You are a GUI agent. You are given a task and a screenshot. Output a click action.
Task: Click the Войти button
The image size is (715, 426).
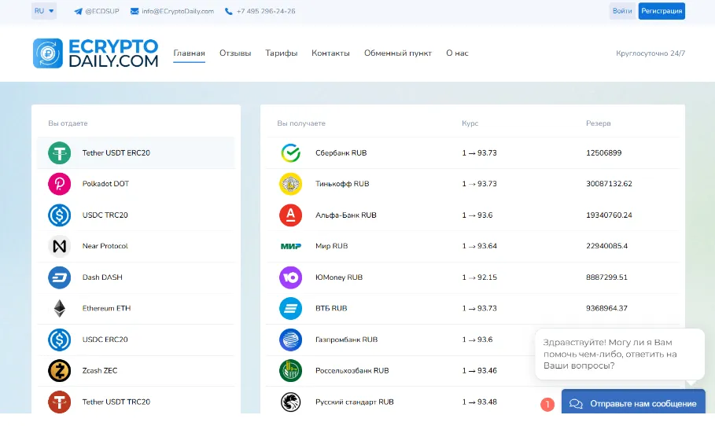(622, 11)
